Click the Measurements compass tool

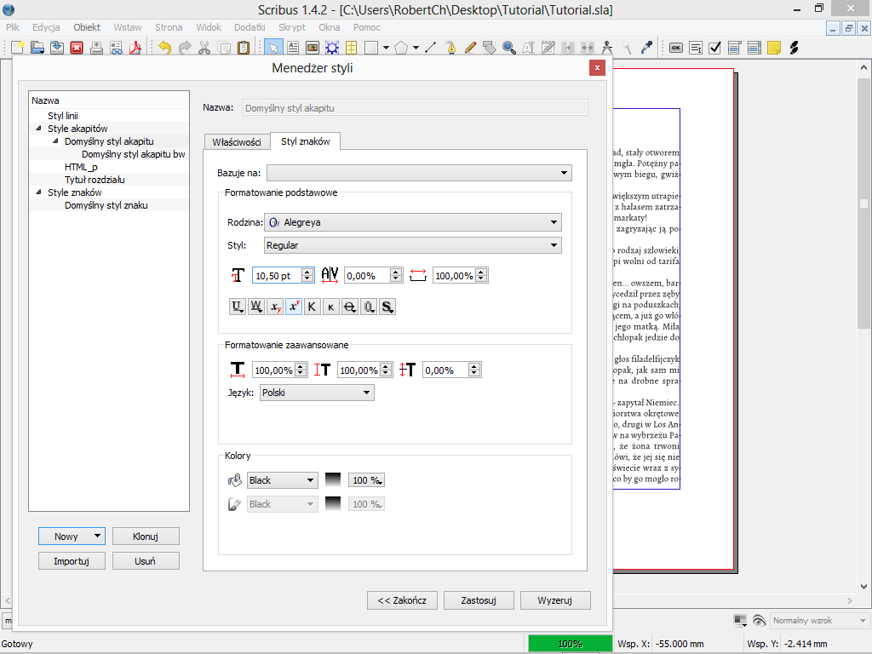tap(607, 48)
